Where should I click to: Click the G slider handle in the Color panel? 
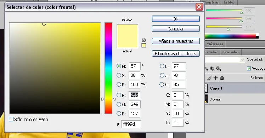(241, 21)
